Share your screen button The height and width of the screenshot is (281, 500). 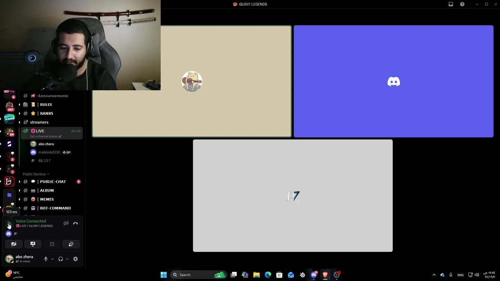click(33, 244)
